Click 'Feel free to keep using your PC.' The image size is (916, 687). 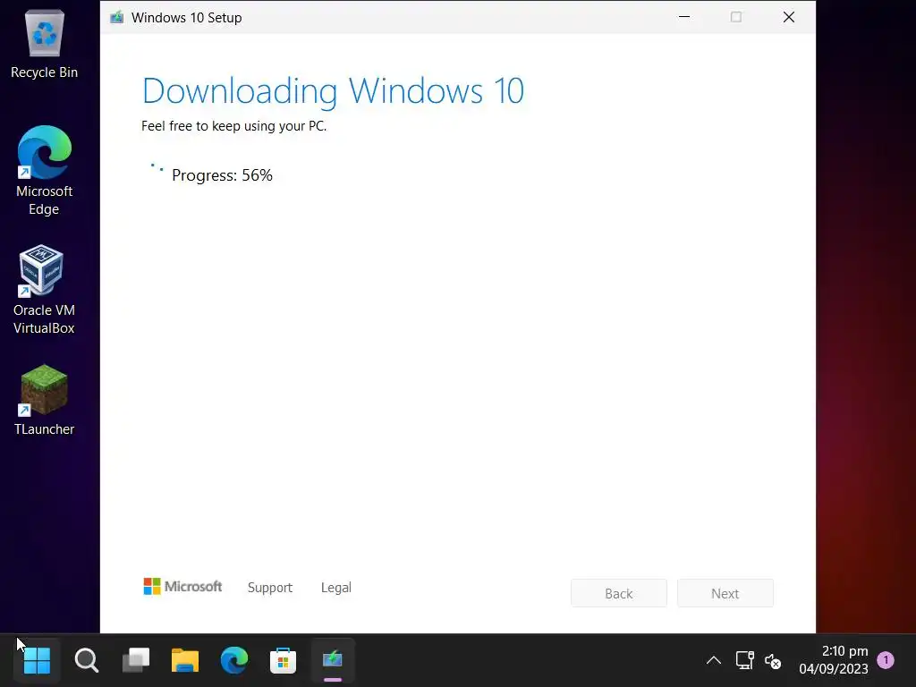coord(233,126)
